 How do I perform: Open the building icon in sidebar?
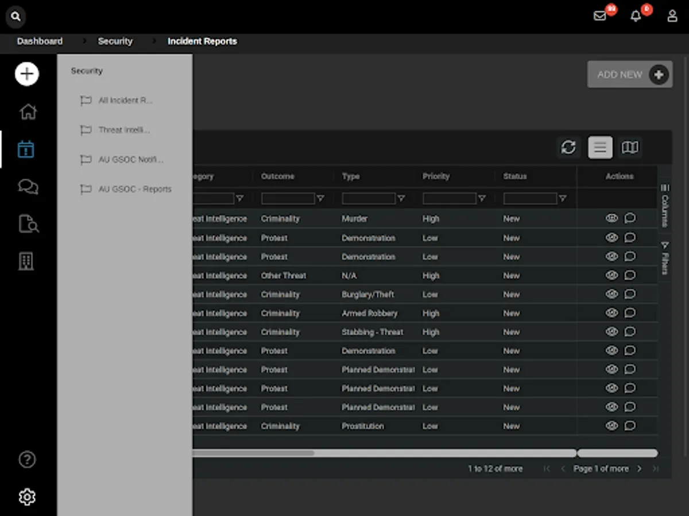(x=26, y=261)
